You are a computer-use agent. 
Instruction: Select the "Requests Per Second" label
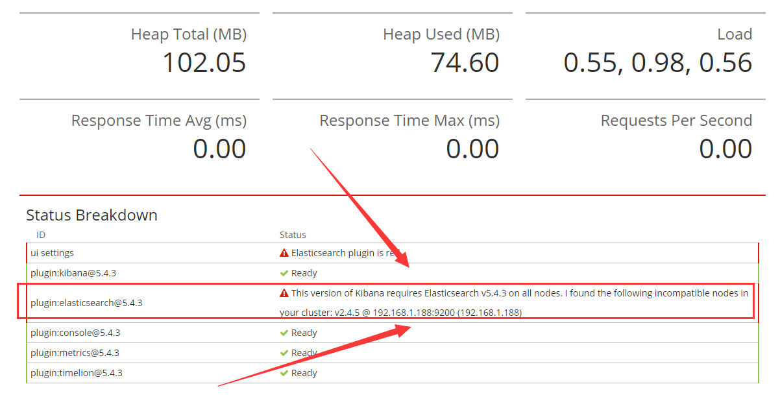click(x=677, y=121)
